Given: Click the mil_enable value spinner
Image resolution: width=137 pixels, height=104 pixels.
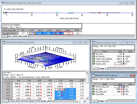Looking at the screenshot, I should (124, 94).
